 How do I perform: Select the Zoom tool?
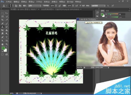point(7,44)
